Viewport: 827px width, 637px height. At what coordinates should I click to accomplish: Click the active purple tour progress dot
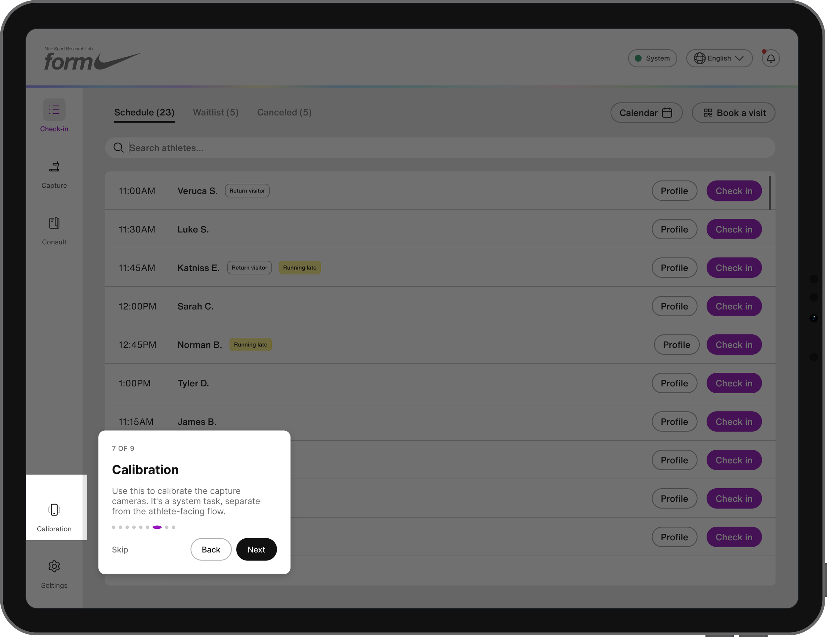point(157,527)
